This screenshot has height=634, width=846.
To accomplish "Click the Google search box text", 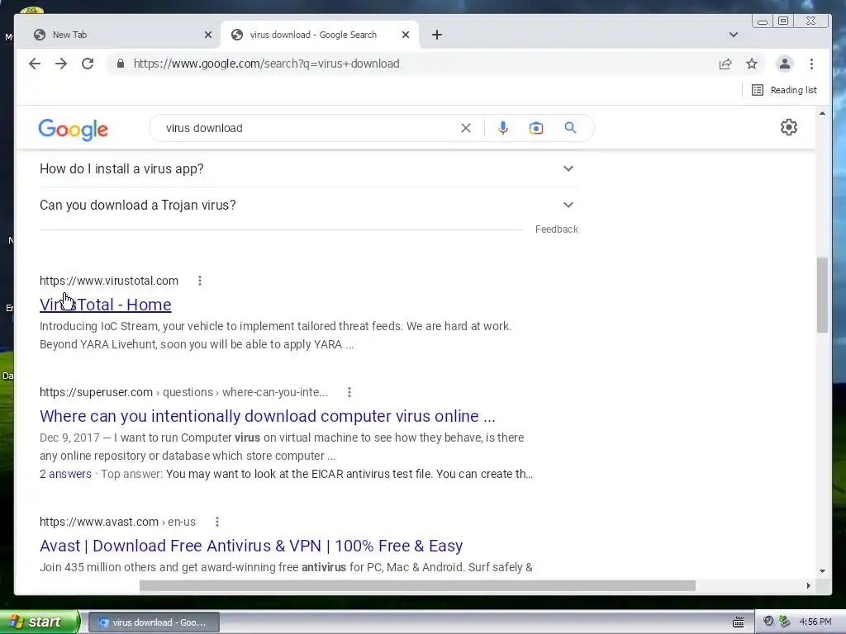I will coord(204,128).
